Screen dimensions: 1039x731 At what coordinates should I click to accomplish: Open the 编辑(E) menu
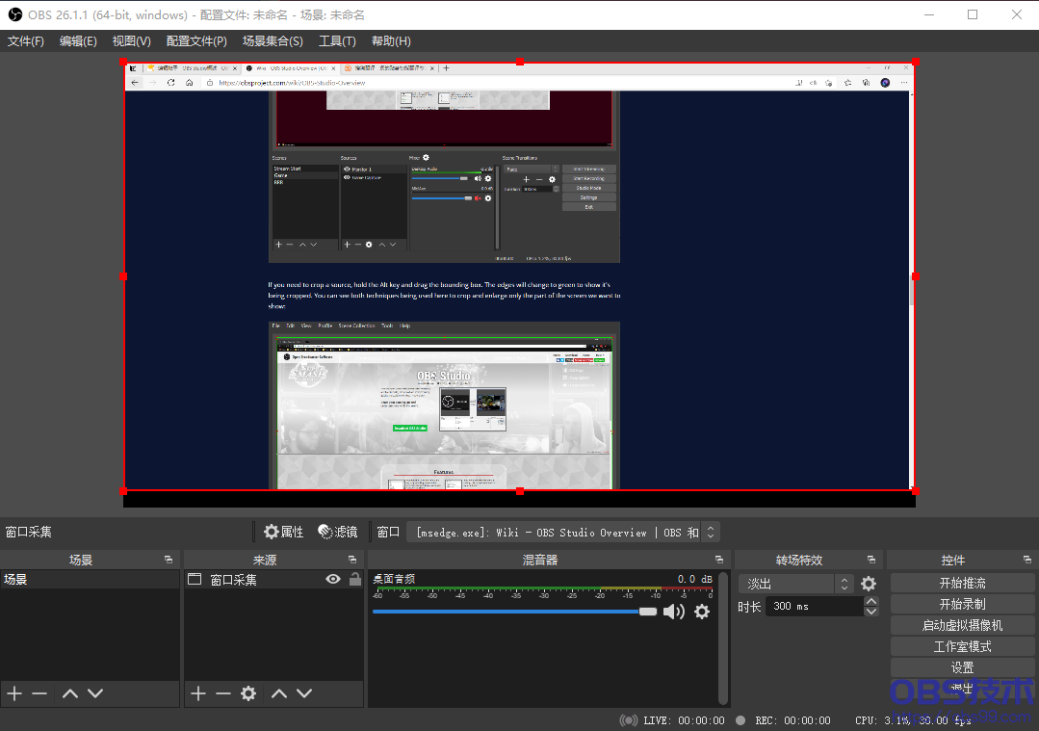coord(78,41)
